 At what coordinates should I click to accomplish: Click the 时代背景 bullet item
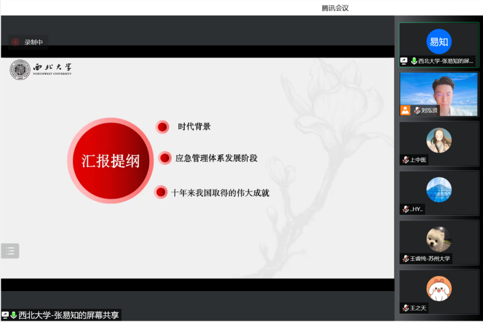point(194,127)
